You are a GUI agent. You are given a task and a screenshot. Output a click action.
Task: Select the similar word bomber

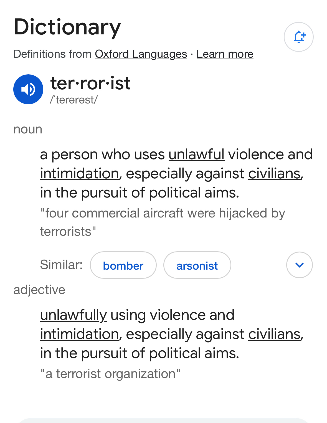tap(123, 265)
